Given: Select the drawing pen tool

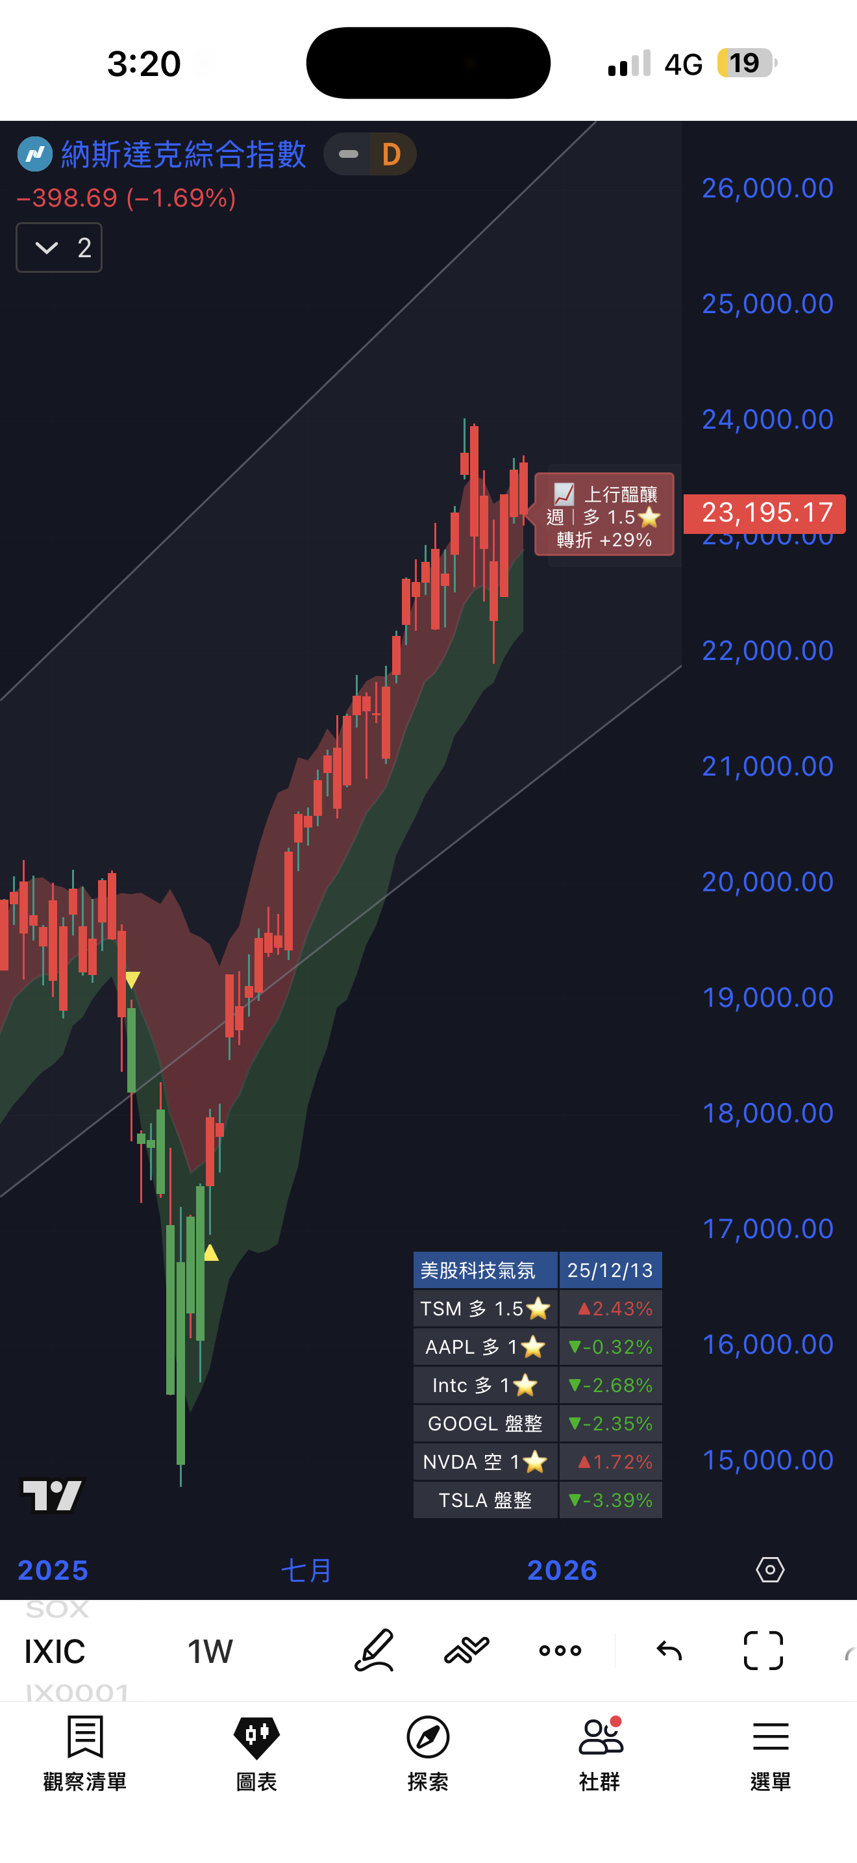Looking at the screenshot, I should coord(375,1650).
